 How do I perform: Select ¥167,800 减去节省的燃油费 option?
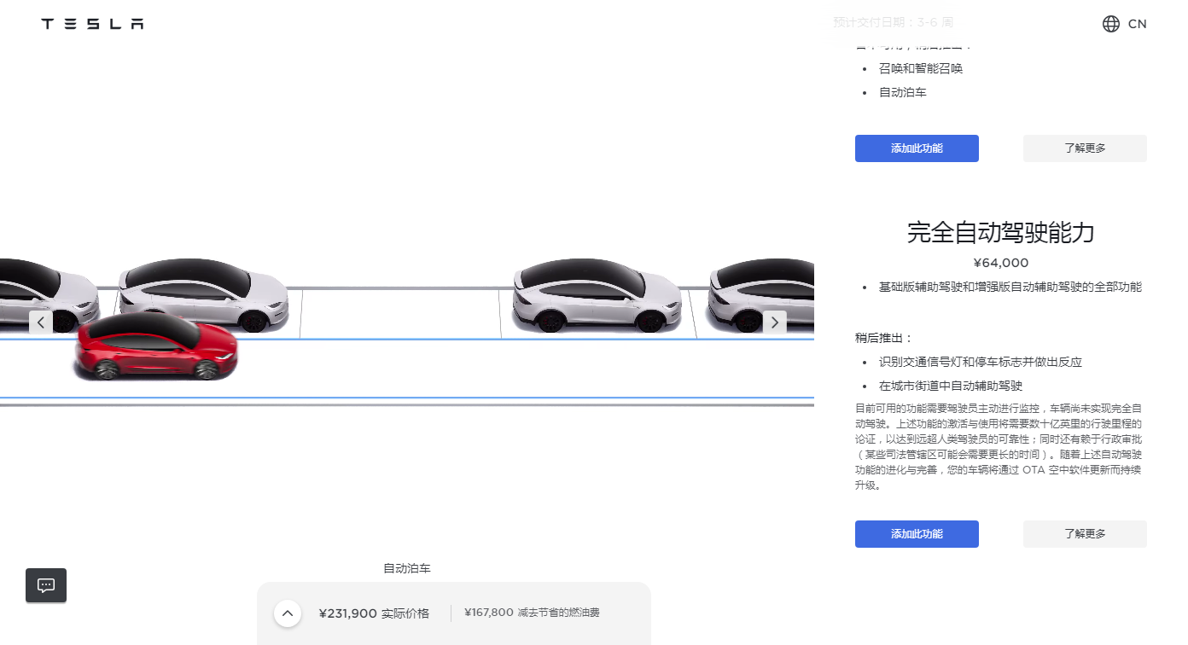click(x=532, y=613)
